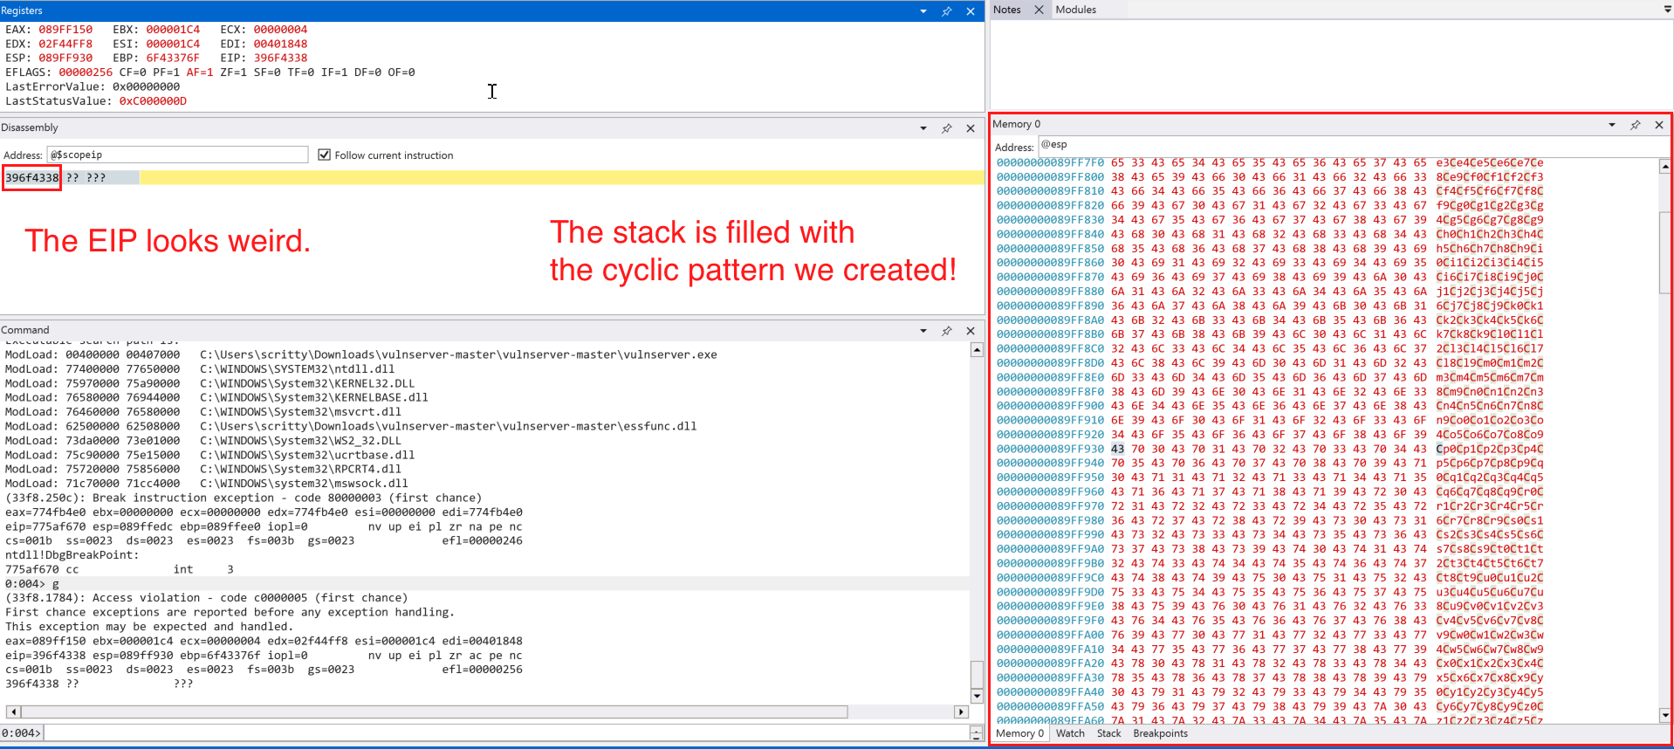Select the Watch tab
This screenshot has width=1674, height=749.
1070,733
